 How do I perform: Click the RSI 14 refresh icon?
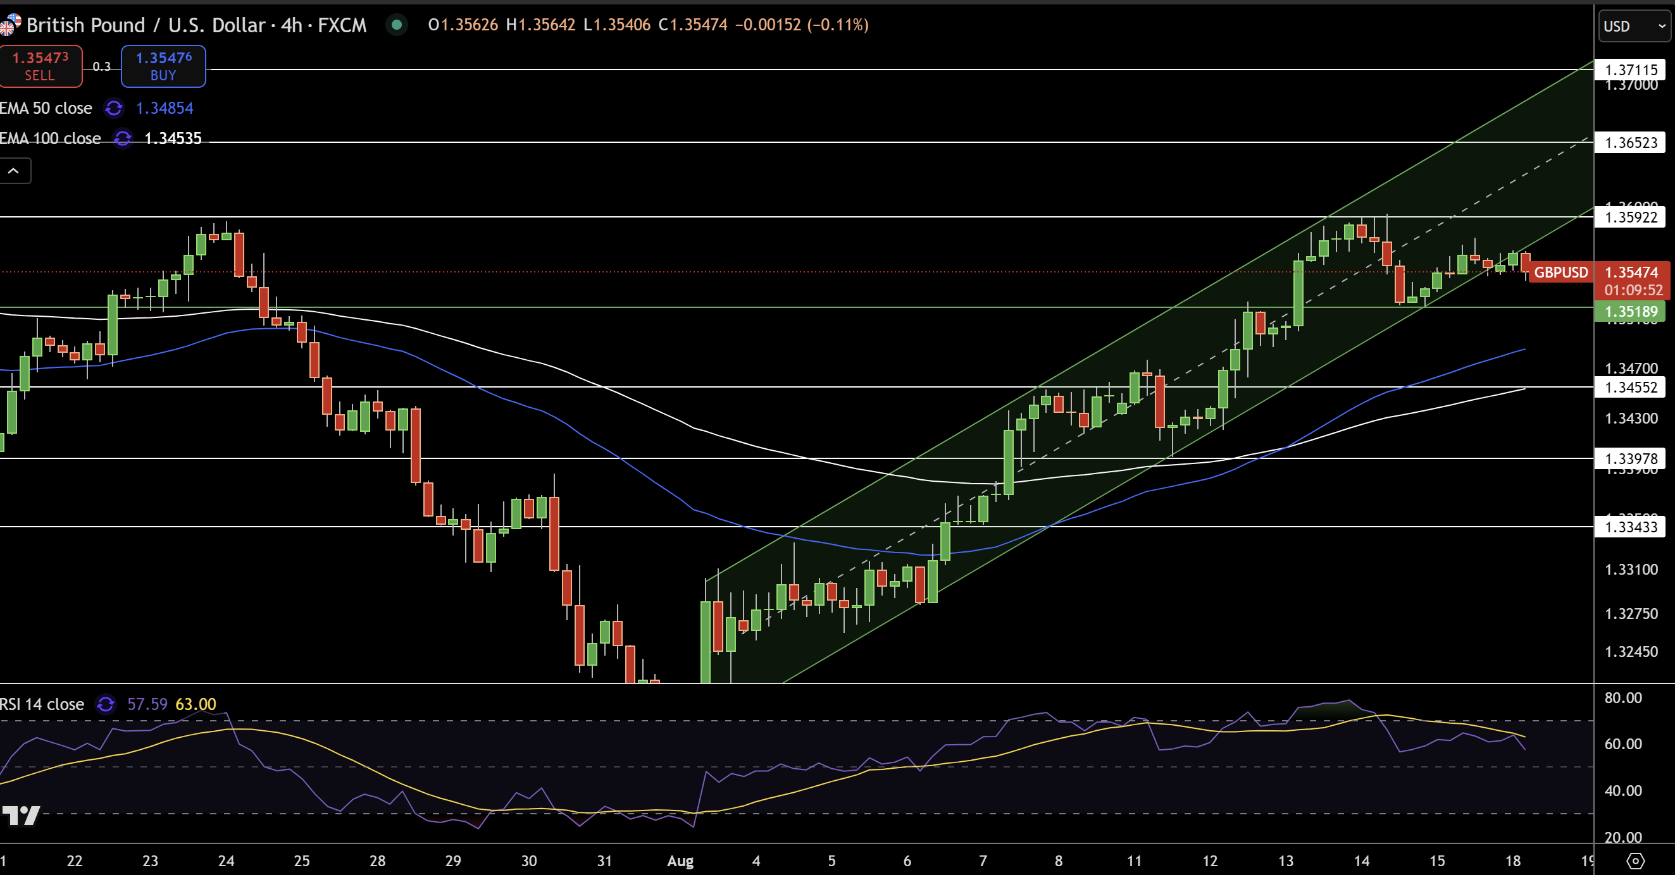click(x=105, y=704)
